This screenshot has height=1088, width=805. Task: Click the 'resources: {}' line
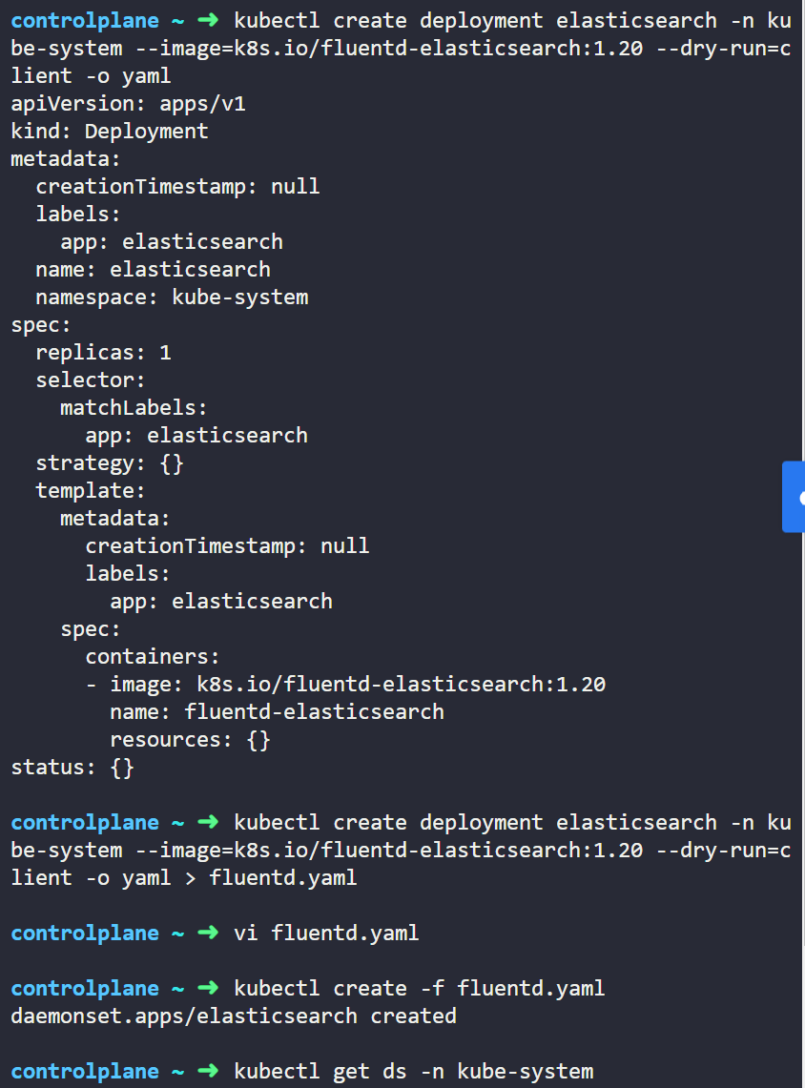pos(190,740)
